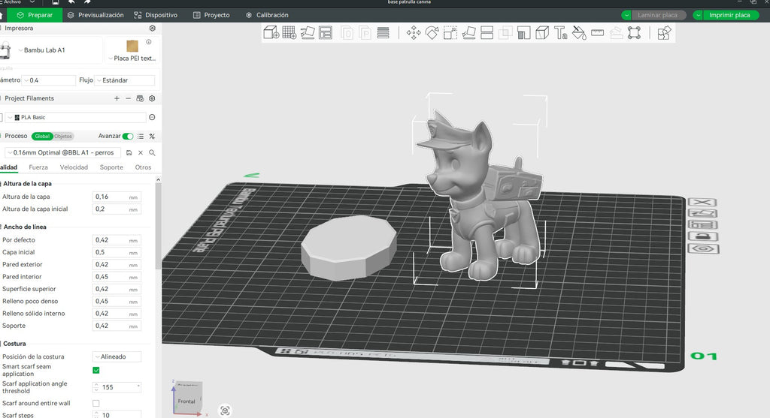Screen dimensions: 770x418
Task: Open the Velocidad settings tab
Action: coord(74,167)
